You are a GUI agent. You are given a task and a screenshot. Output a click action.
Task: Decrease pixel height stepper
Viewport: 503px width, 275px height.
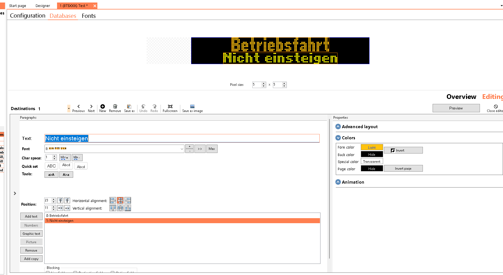tap(284, 86)
